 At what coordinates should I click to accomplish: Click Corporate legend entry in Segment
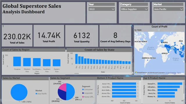[87, 93]
